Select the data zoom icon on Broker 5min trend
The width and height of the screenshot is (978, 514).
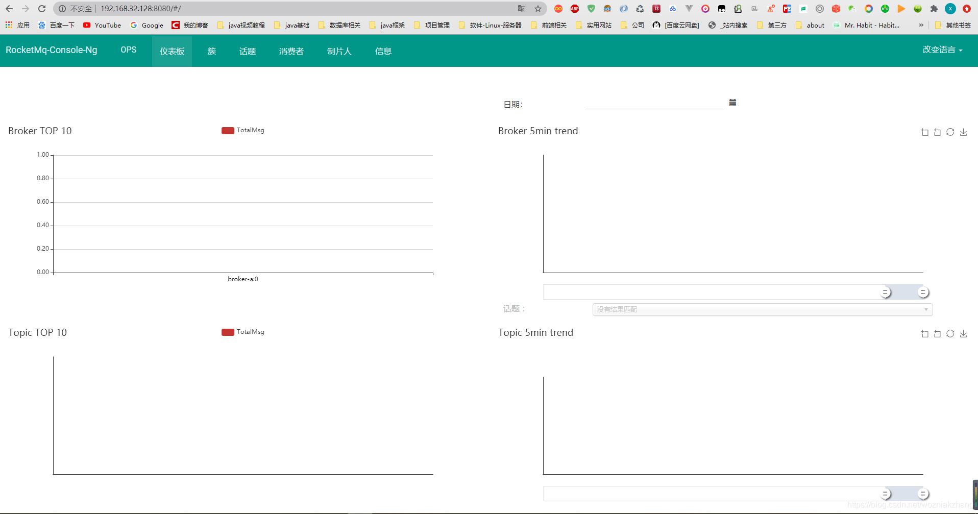[924, 132]
